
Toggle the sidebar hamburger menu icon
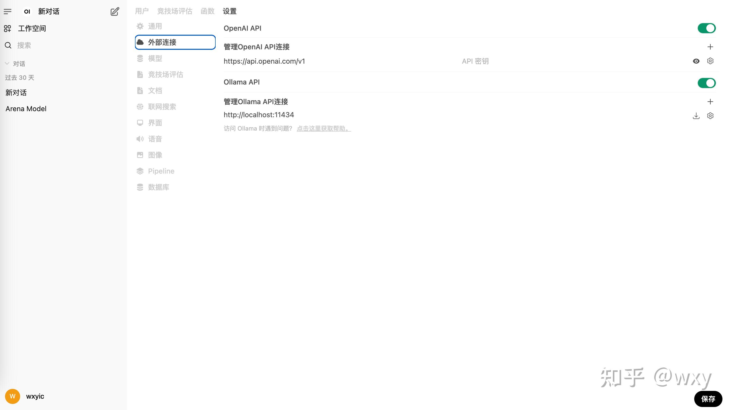[8, 12]
